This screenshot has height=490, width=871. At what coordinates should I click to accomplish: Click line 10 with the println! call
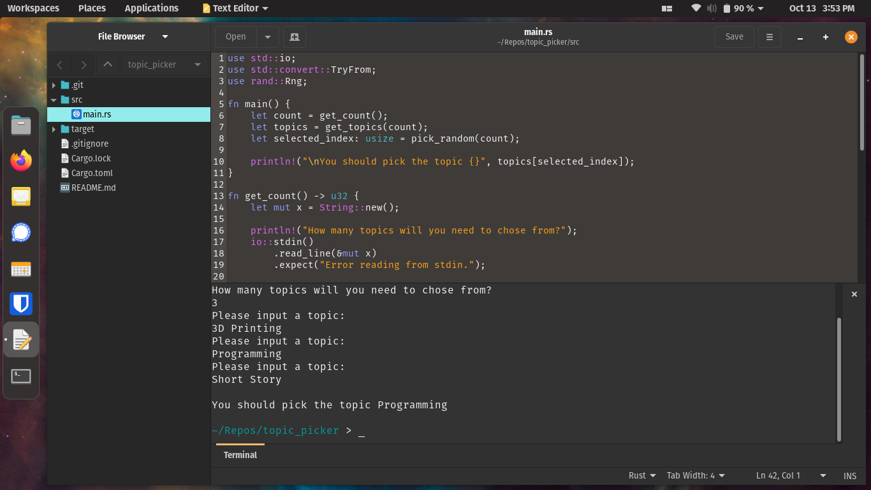(443, 161)
